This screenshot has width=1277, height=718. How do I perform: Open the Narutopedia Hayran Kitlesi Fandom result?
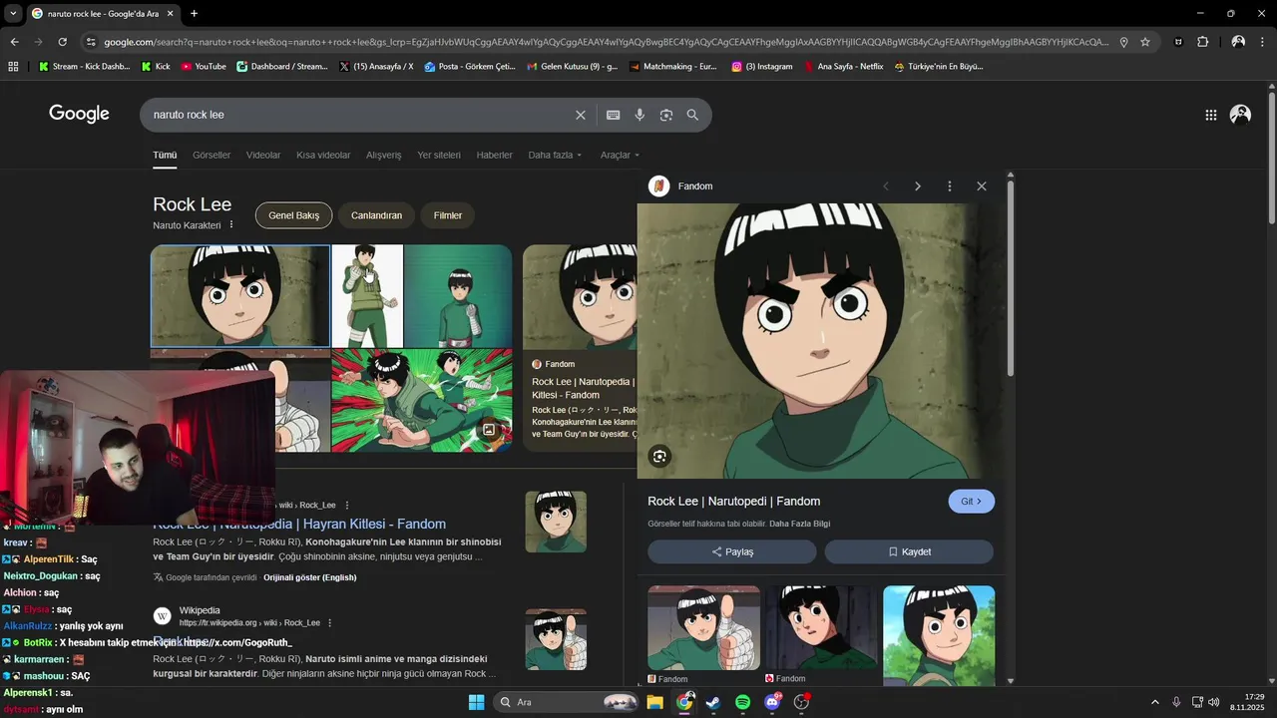tap(299, 524)
